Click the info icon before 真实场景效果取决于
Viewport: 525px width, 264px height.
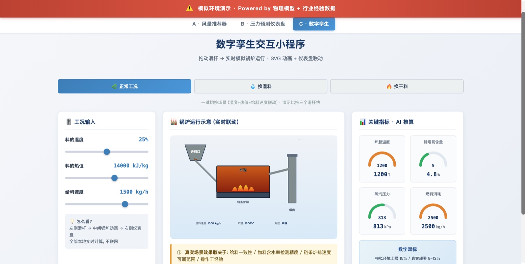(x=179, y=253)
